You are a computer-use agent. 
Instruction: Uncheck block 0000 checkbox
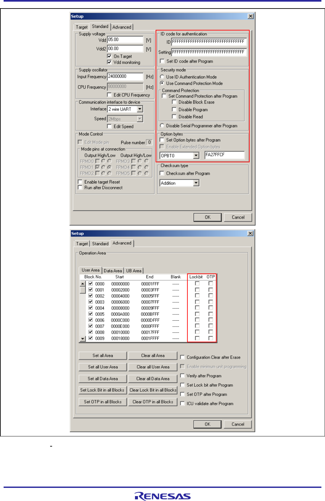[x=90, y=284]
